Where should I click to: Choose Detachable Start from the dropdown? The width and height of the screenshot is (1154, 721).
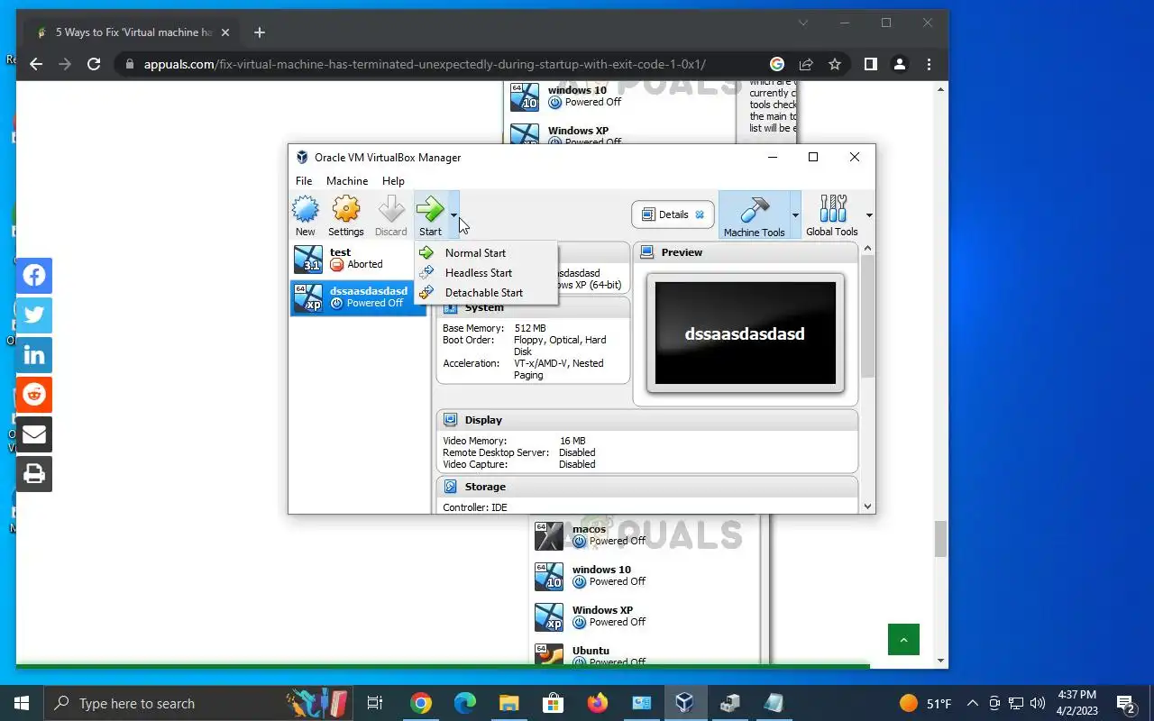[486, 293]
